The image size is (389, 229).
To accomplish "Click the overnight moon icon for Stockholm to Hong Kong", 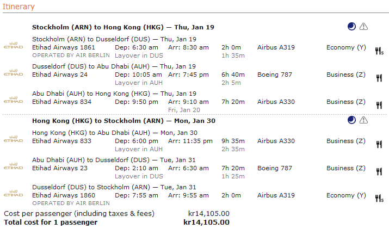I will click(352, 26).
